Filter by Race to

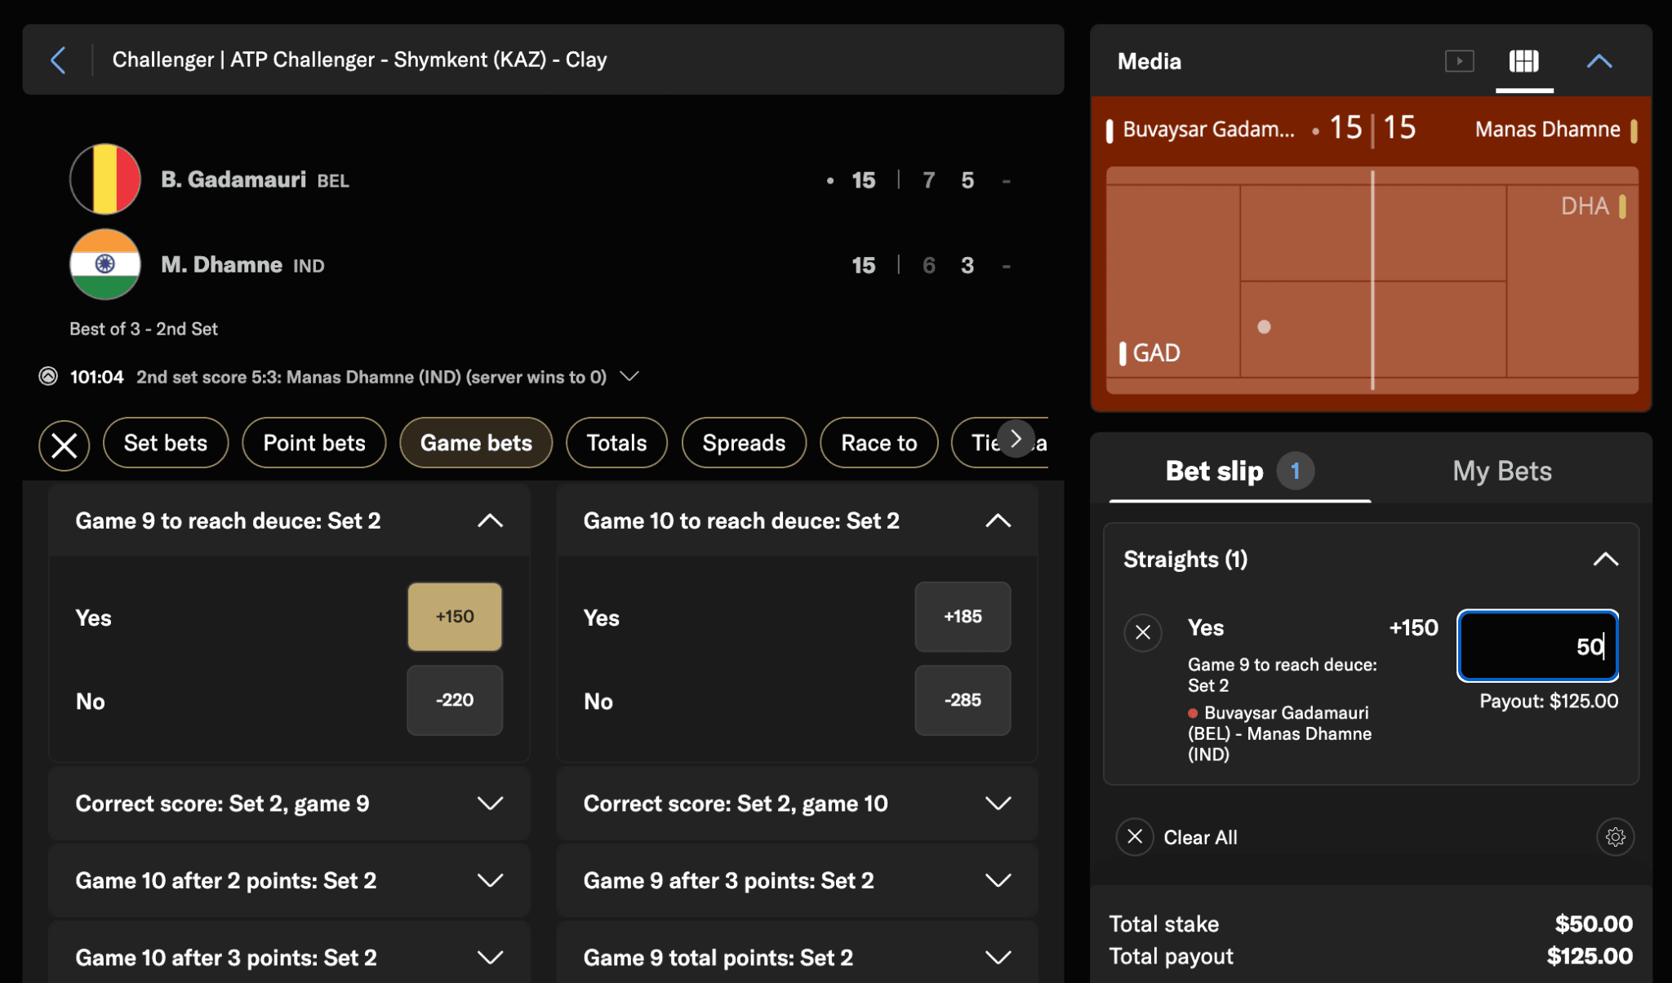(879, 443)
